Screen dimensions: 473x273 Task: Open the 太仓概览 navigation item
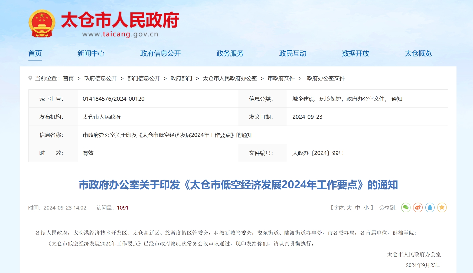[x=418, y=53]
